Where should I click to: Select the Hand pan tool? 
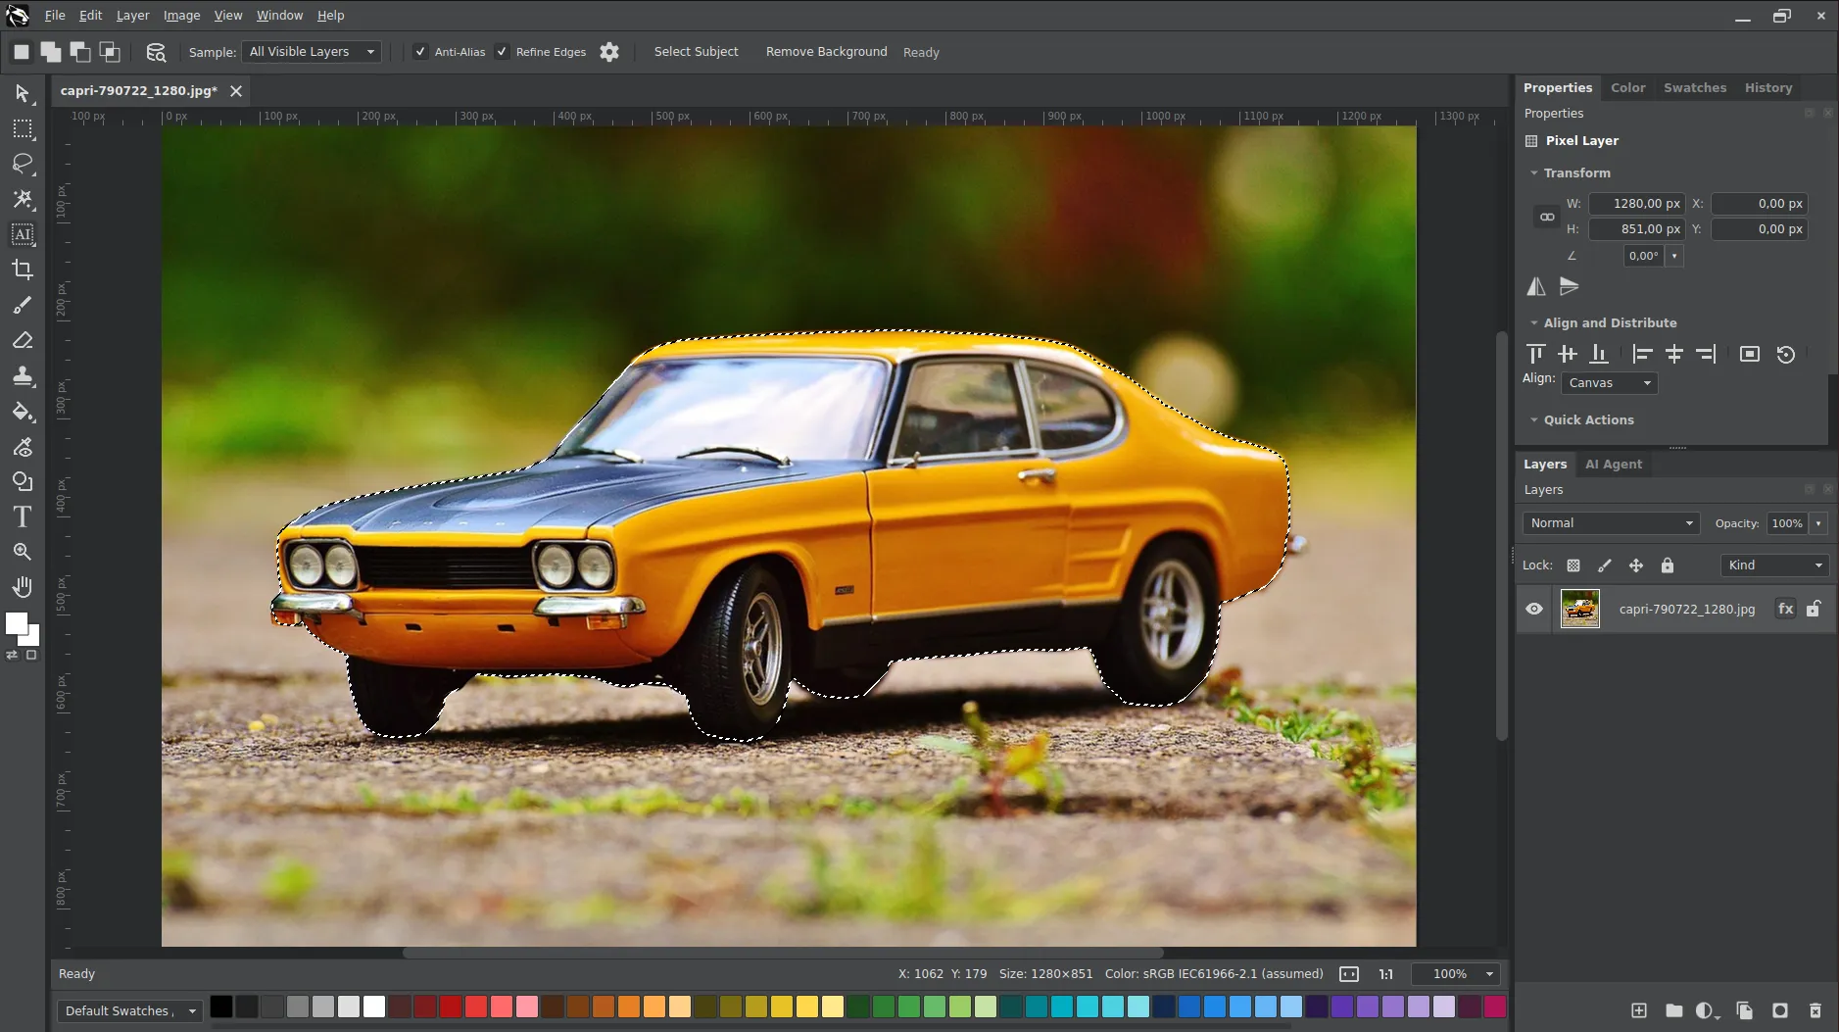23,587
